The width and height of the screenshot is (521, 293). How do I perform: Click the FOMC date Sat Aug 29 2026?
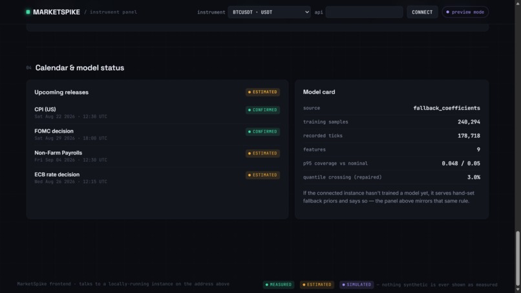[x=54, y=138]
